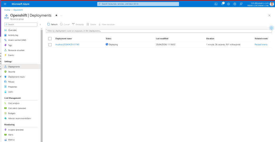This screenshot has width=275, height=142.
Task: Sort by Deployment name column header
Action: coord(63,39)
